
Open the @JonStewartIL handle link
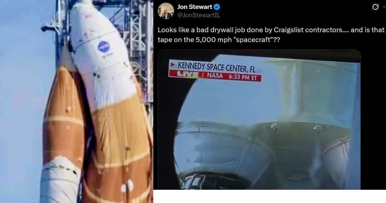click(199, 15)
